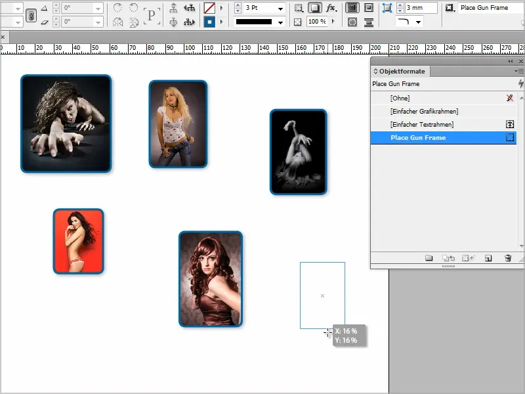The image size is (525, 394).
Task: Open the stroke type line dropdown
Action: point(281,22)
